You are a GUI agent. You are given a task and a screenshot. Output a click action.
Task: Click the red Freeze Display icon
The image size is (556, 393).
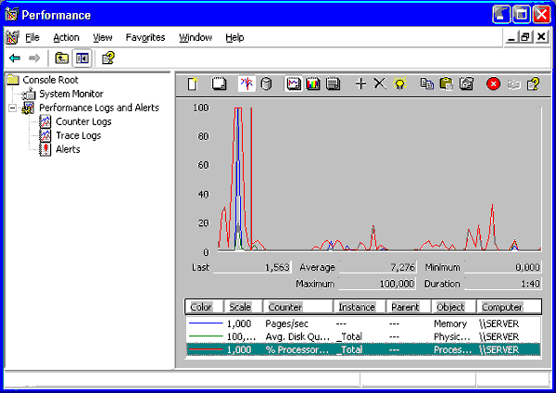493,84
